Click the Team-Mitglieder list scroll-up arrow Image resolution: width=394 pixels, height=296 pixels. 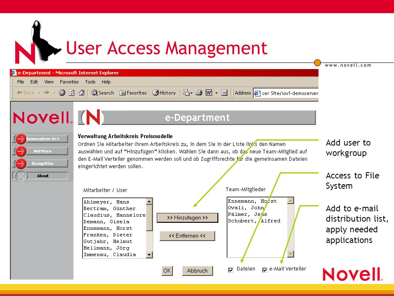pos(291,201)
